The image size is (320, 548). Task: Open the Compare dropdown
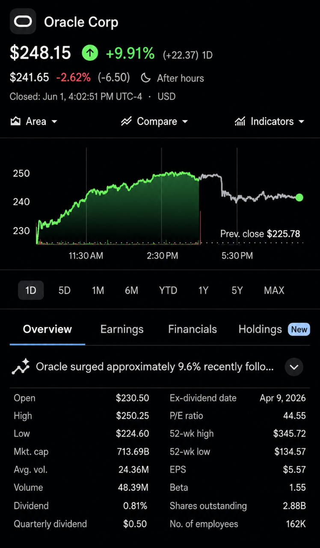click(154, 122)
